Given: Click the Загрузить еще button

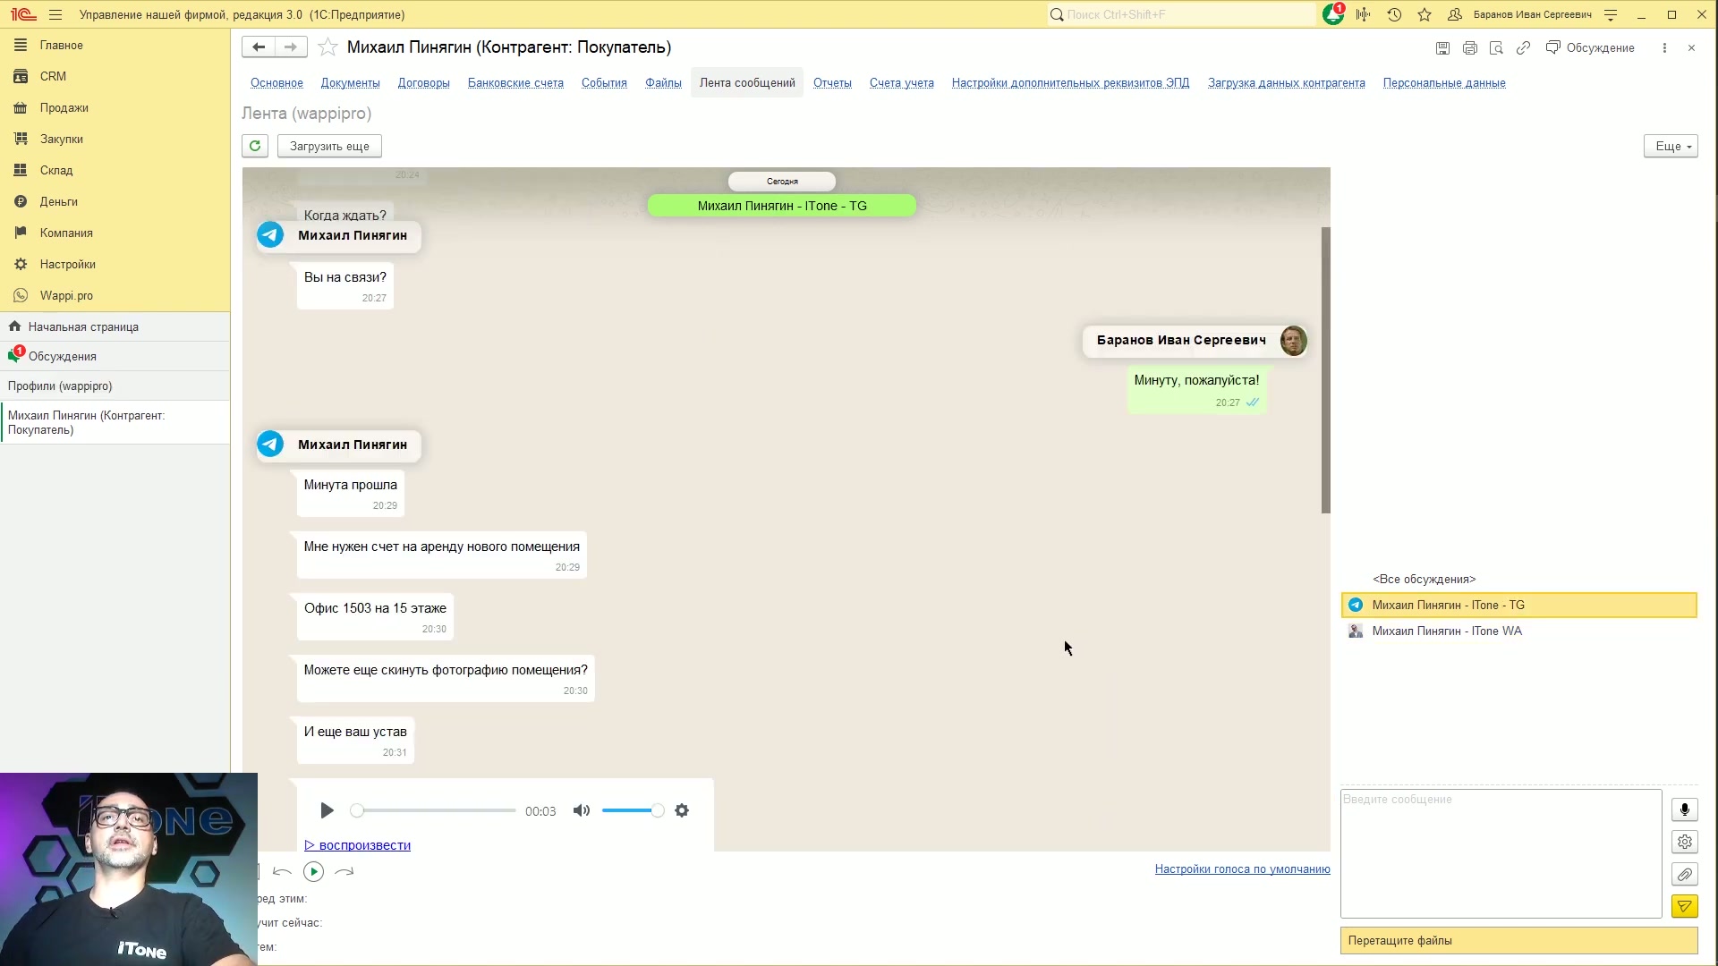Looking at the screenshot, I should point(329,146).
